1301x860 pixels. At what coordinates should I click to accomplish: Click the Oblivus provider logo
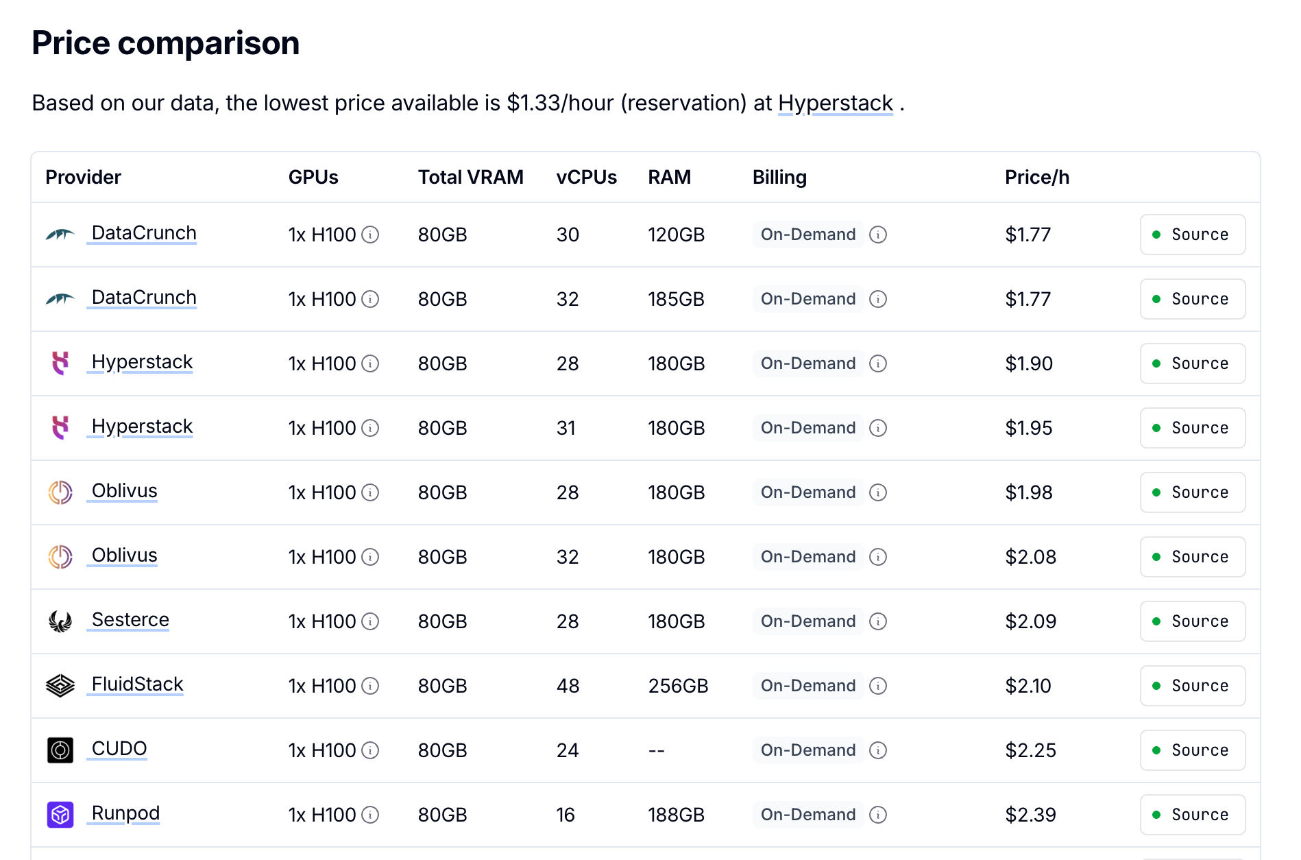[x=60, y=492]
